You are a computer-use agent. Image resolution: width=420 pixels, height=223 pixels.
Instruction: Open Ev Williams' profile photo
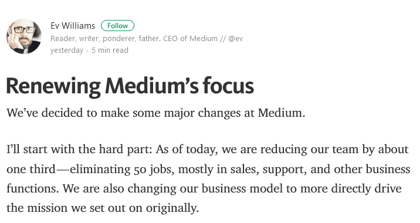click(24, 36)
